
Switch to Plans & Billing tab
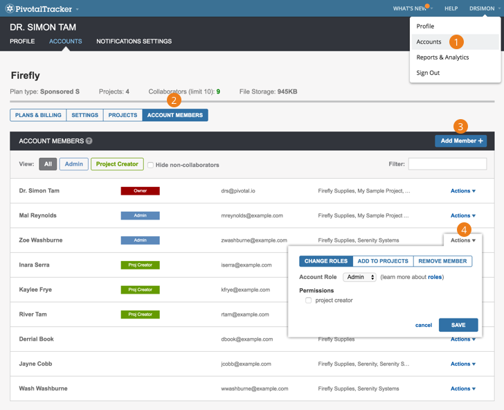click(x=38, y=115)
